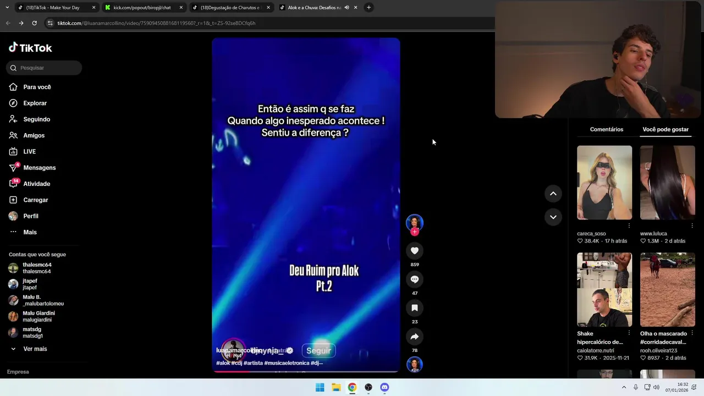
Task: Like the video with the heart icon
Action: [x=415, y=251]
